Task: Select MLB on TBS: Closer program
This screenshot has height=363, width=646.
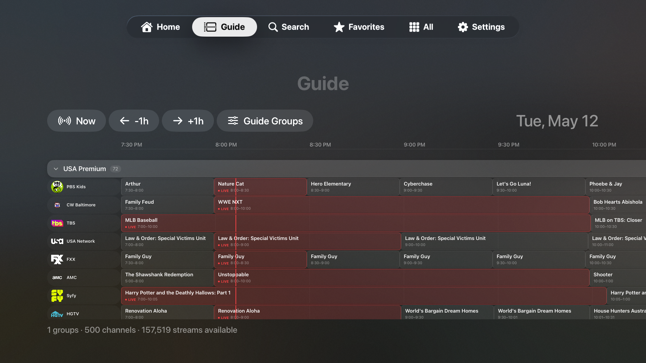Action: click(618, 223)
